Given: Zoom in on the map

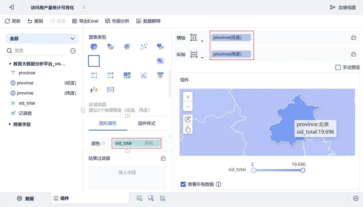Looking at the screenshot, I should 188,97.
